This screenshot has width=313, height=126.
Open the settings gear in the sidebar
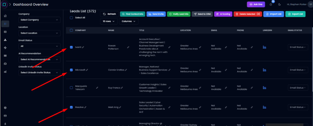pos(5,108)
